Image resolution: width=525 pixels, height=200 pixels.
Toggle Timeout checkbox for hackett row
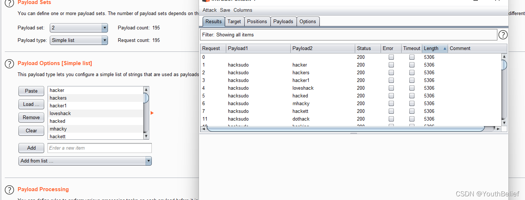click(412, 111)
